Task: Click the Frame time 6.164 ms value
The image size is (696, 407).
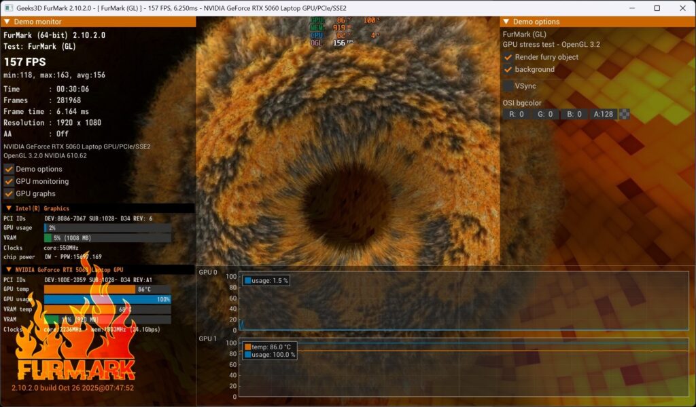Action: pyautogui.click(x=73, y=112)
